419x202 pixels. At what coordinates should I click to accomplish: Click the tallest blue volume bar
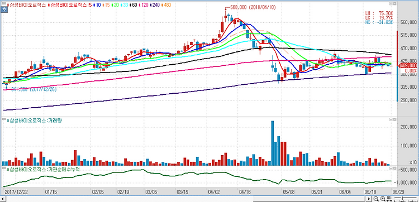273,143
